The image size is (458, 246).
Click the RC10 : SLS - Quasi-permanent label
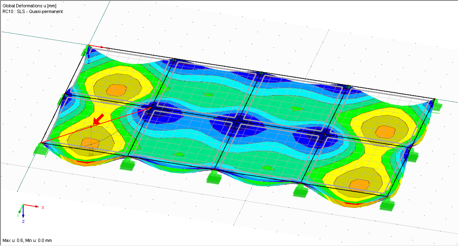pyautogui.click(x=33, y=11)
